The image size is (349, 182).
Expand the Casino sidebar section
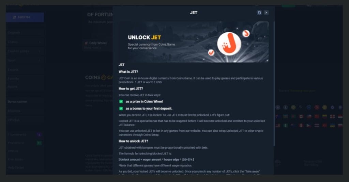coord(25,42)
